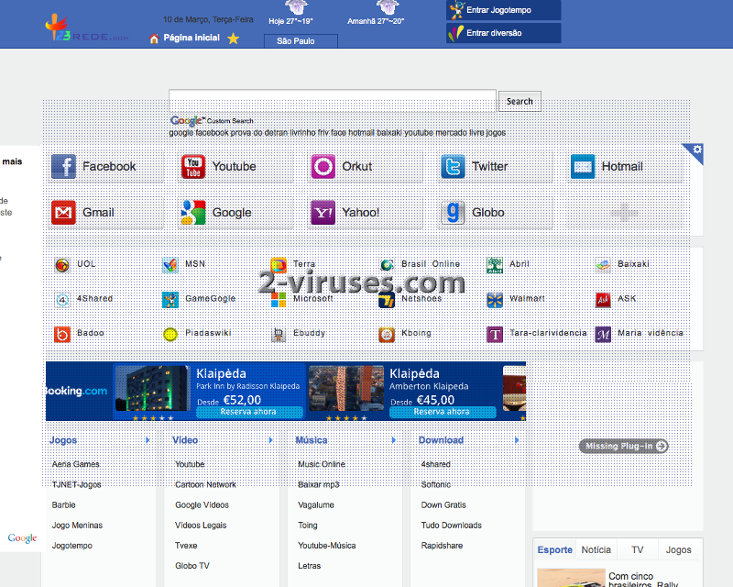733x587 pixels.
Task: Expand the Música category arrow
Action: [x=394, y=440]
